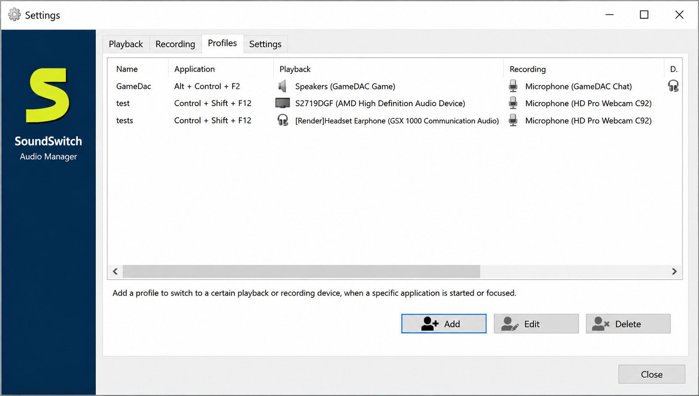Close the Settings dialog with Close button
Screen dimensions: 699x396
651,374
